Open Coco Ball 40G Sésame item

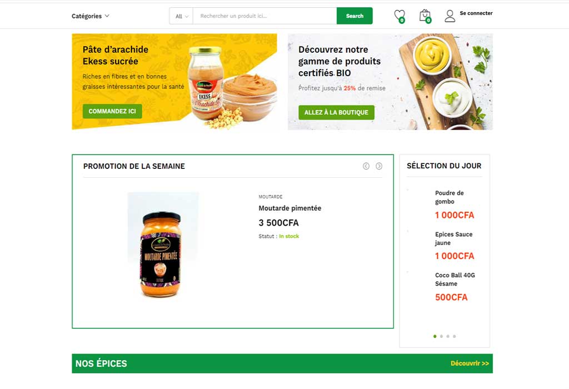(x=455, y=280)
